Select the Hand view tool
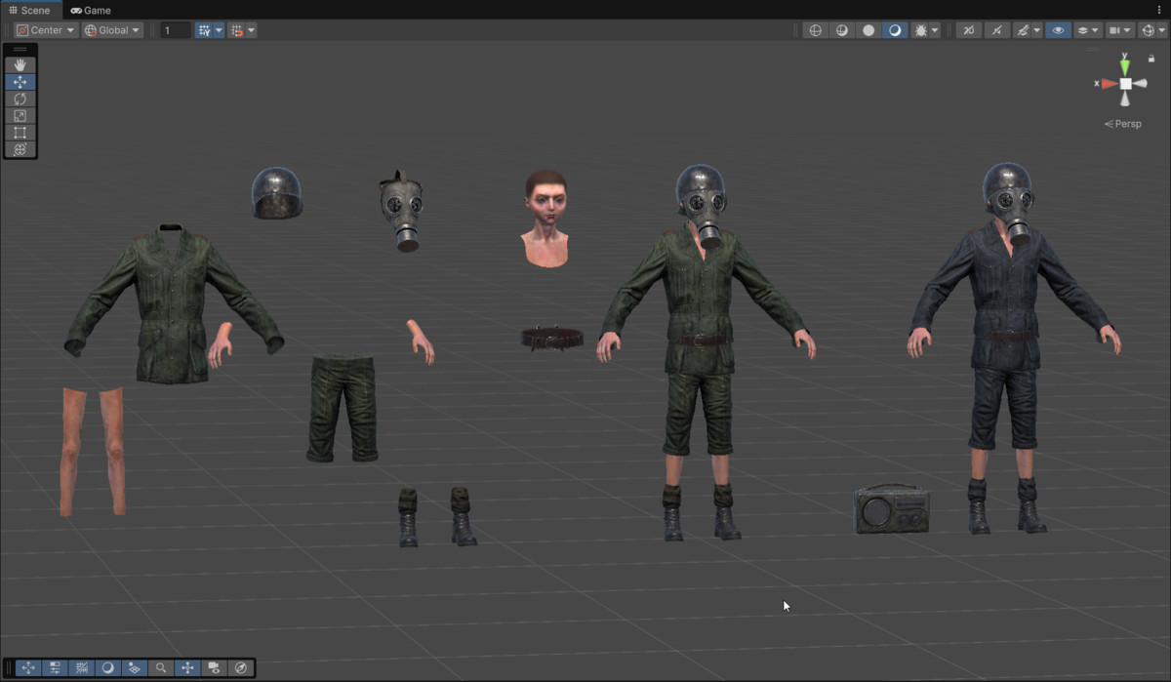 click(x=20, y=65)
